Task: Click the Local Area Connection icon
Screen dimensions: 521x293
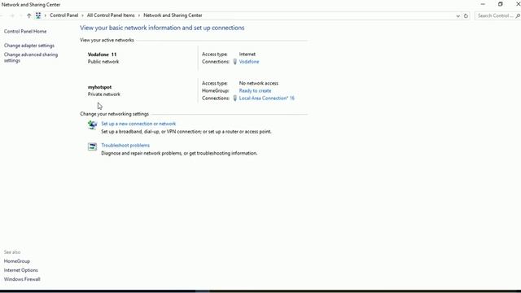Action: click(235, 98)
